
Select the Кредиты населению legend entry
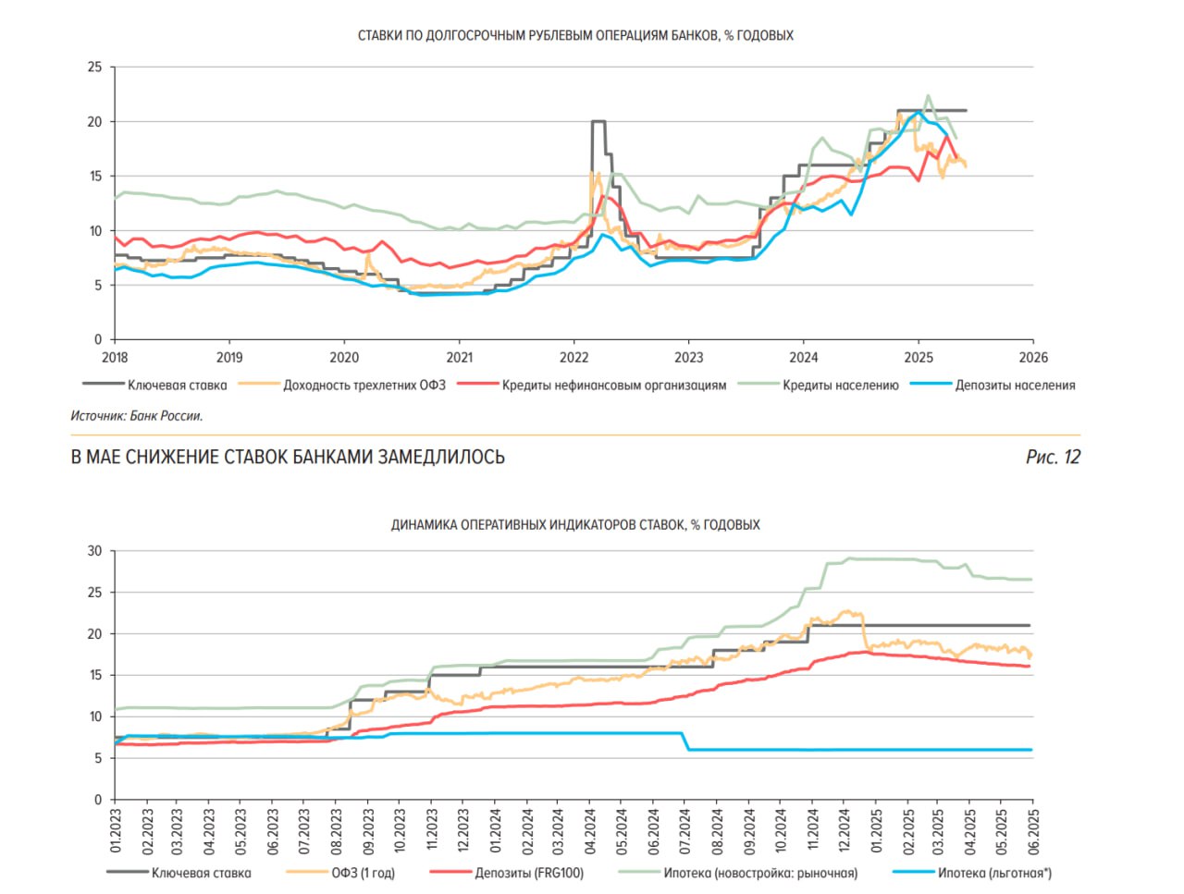tap(840, 386)
